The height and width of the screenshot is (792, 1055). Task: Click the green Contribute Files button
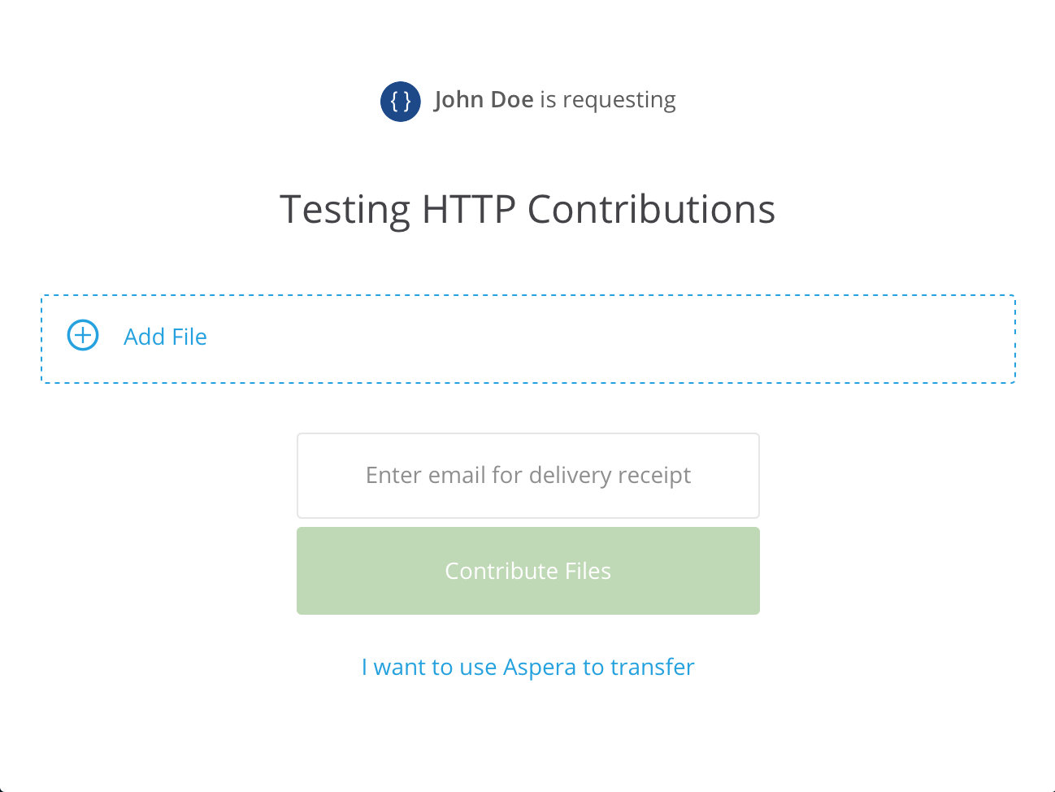point(527,570)
